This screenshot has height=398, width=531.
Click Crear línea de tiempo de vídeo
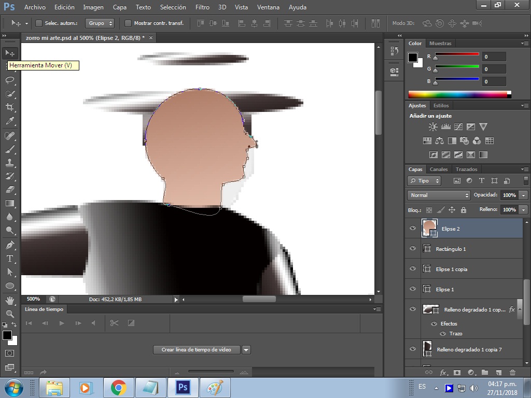pos(197,350)
